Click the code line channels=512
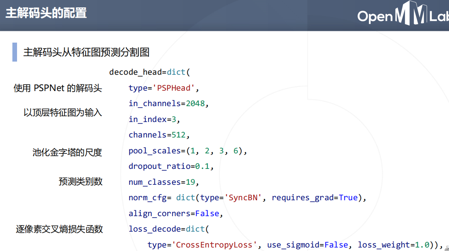Screen dimensions: 449x251 [159, 135]
